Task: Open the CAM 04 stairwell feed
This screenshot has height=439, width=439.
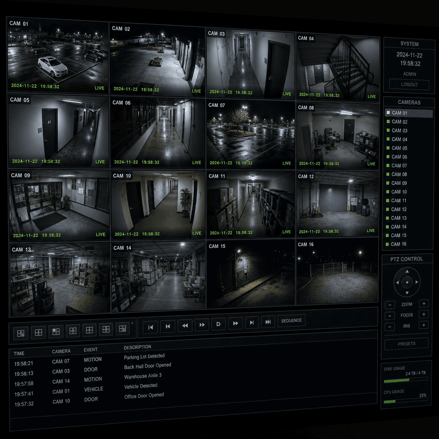Action: pyautogui.click(x=338, y=66)
